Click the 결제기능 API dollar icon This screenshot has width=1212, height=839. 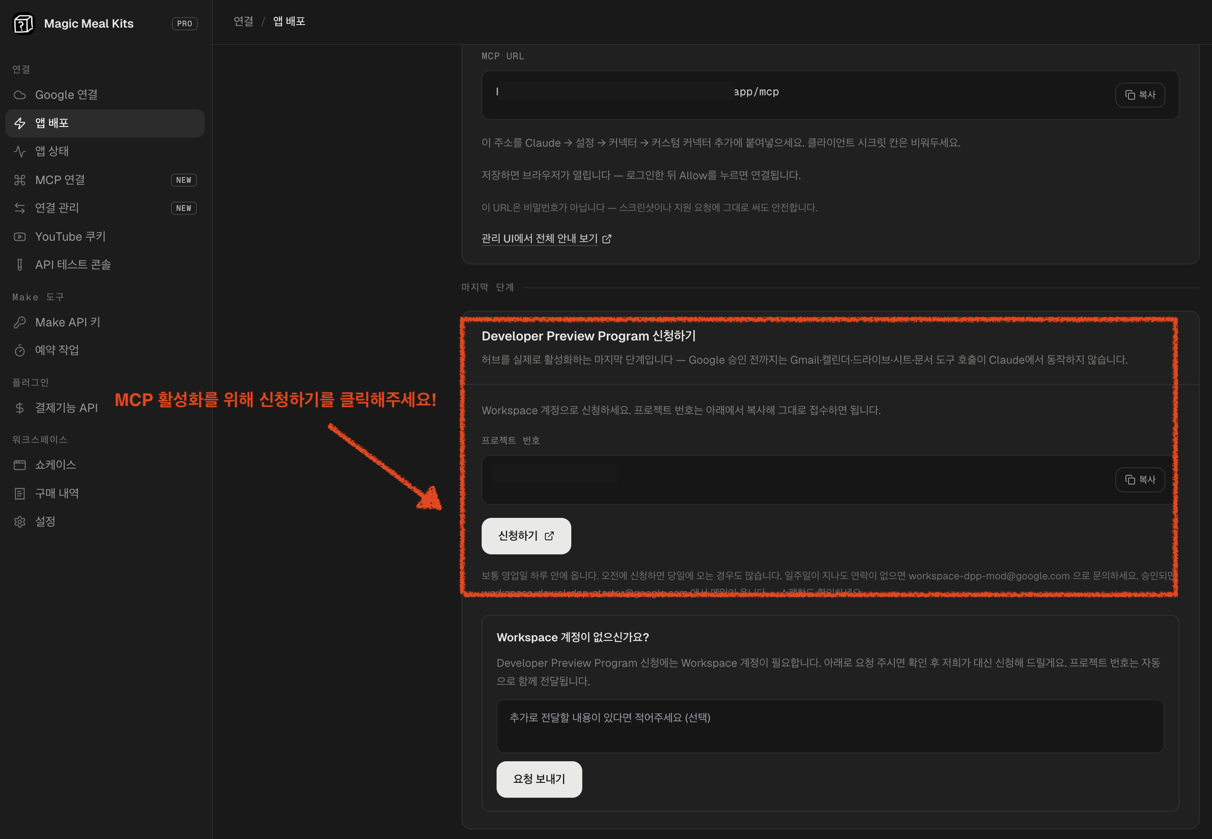[x=20, y=408]
